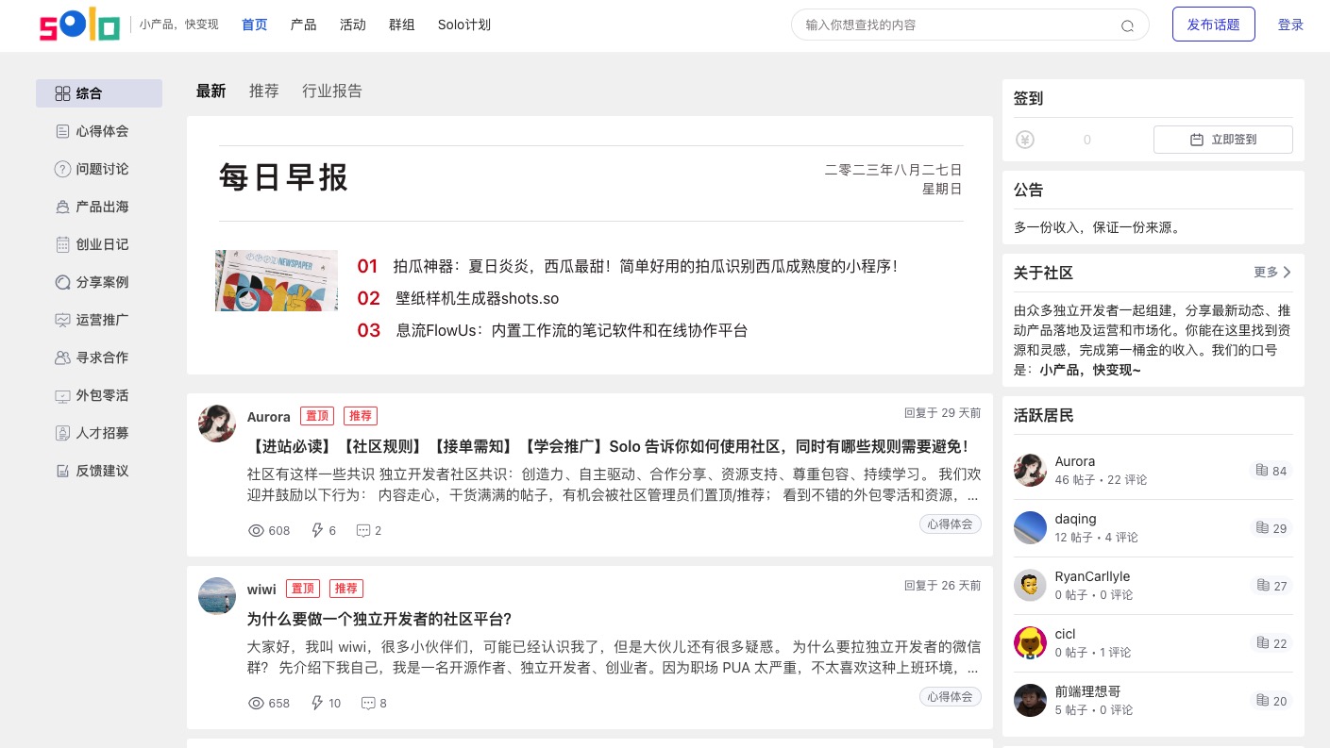
Task: Click the comment bubble icon on wiwi's post
Action: click(x=368, y=703)
